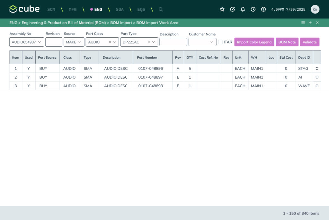This screenshot has height=220, width=329.
Task: Switch to the SCM module tab
Action: 51,9
